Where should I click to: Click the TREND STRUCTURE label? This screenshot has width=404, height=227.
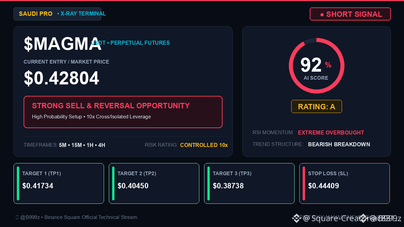coord(278,145)
